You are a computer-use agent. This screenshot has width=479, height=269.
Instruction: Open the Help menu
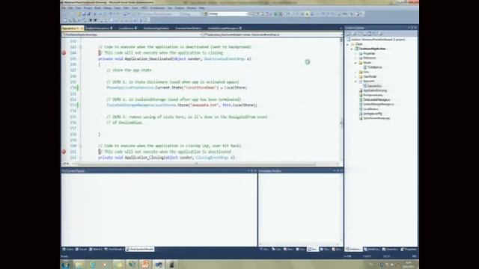tap(202, 8)
